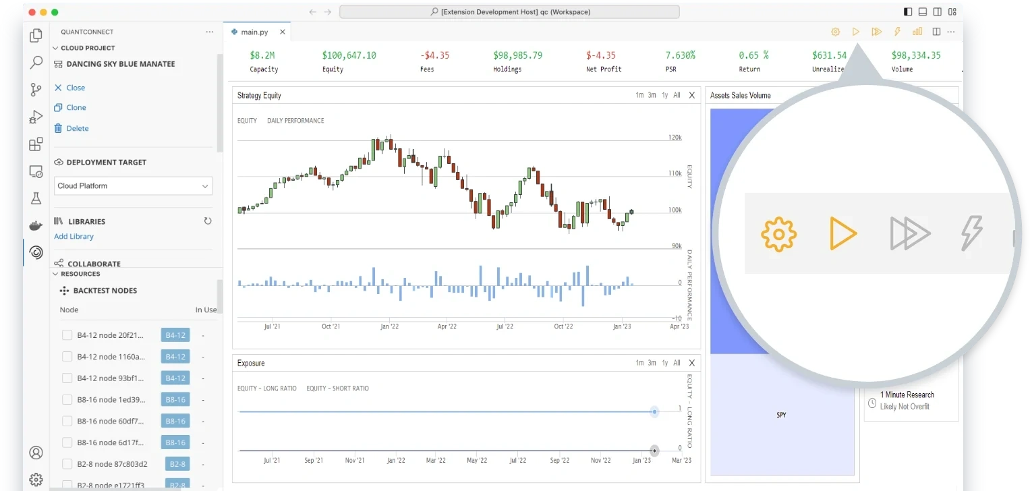The image size is (1030, 491).
Task: Click the Add Library link
Action: (74, 237)
